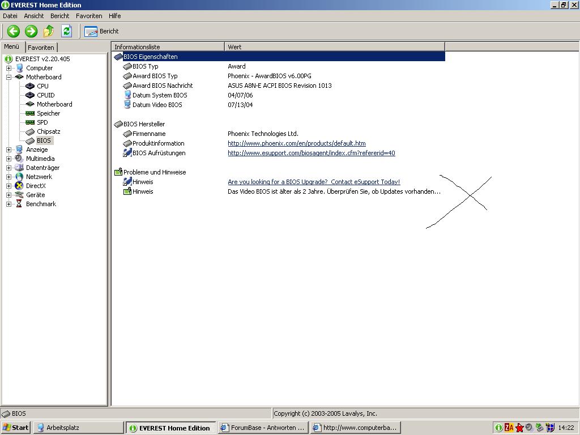
Task: Select the SPD memory module icon
Action: click(30, 122)
